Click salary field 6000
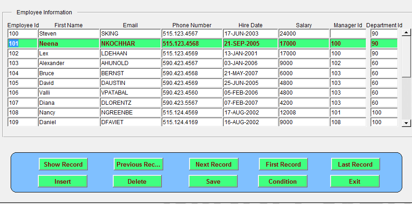The height and width of the screenshot is (204, 412). coord(304,73)
